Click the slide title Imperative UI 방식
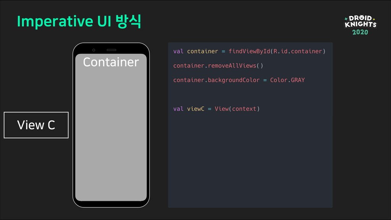 tap(79, 21)
